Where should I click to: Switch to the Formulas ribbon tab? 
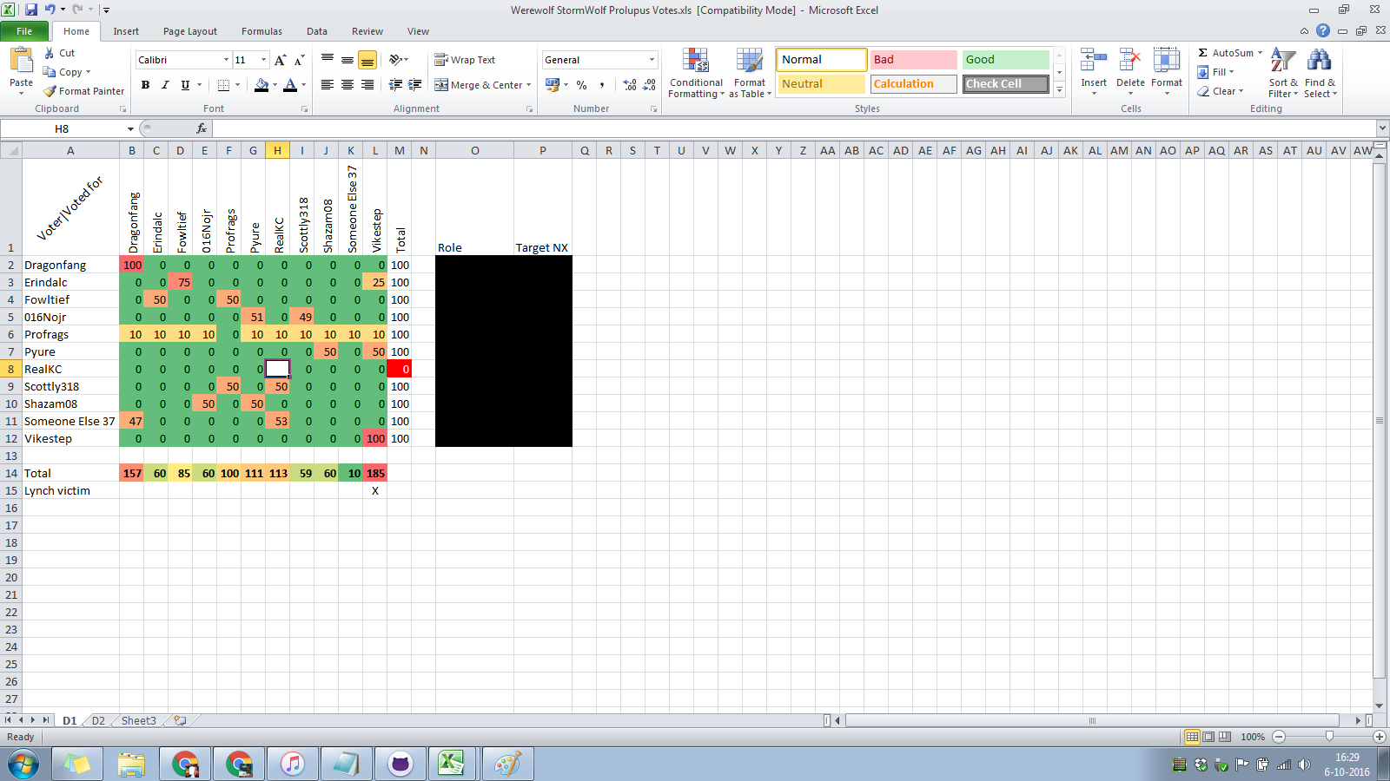click(261, 31)
